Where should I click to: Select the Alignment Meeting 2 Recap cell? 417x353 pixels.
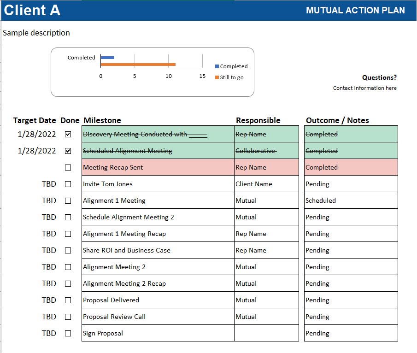click(158, 283)
